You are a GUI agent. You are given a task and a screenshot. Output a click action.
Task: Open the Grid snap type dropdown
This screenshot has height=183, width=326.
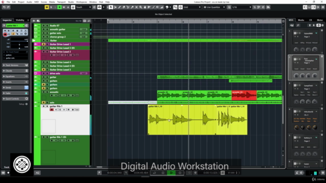[x=192, y=7]
